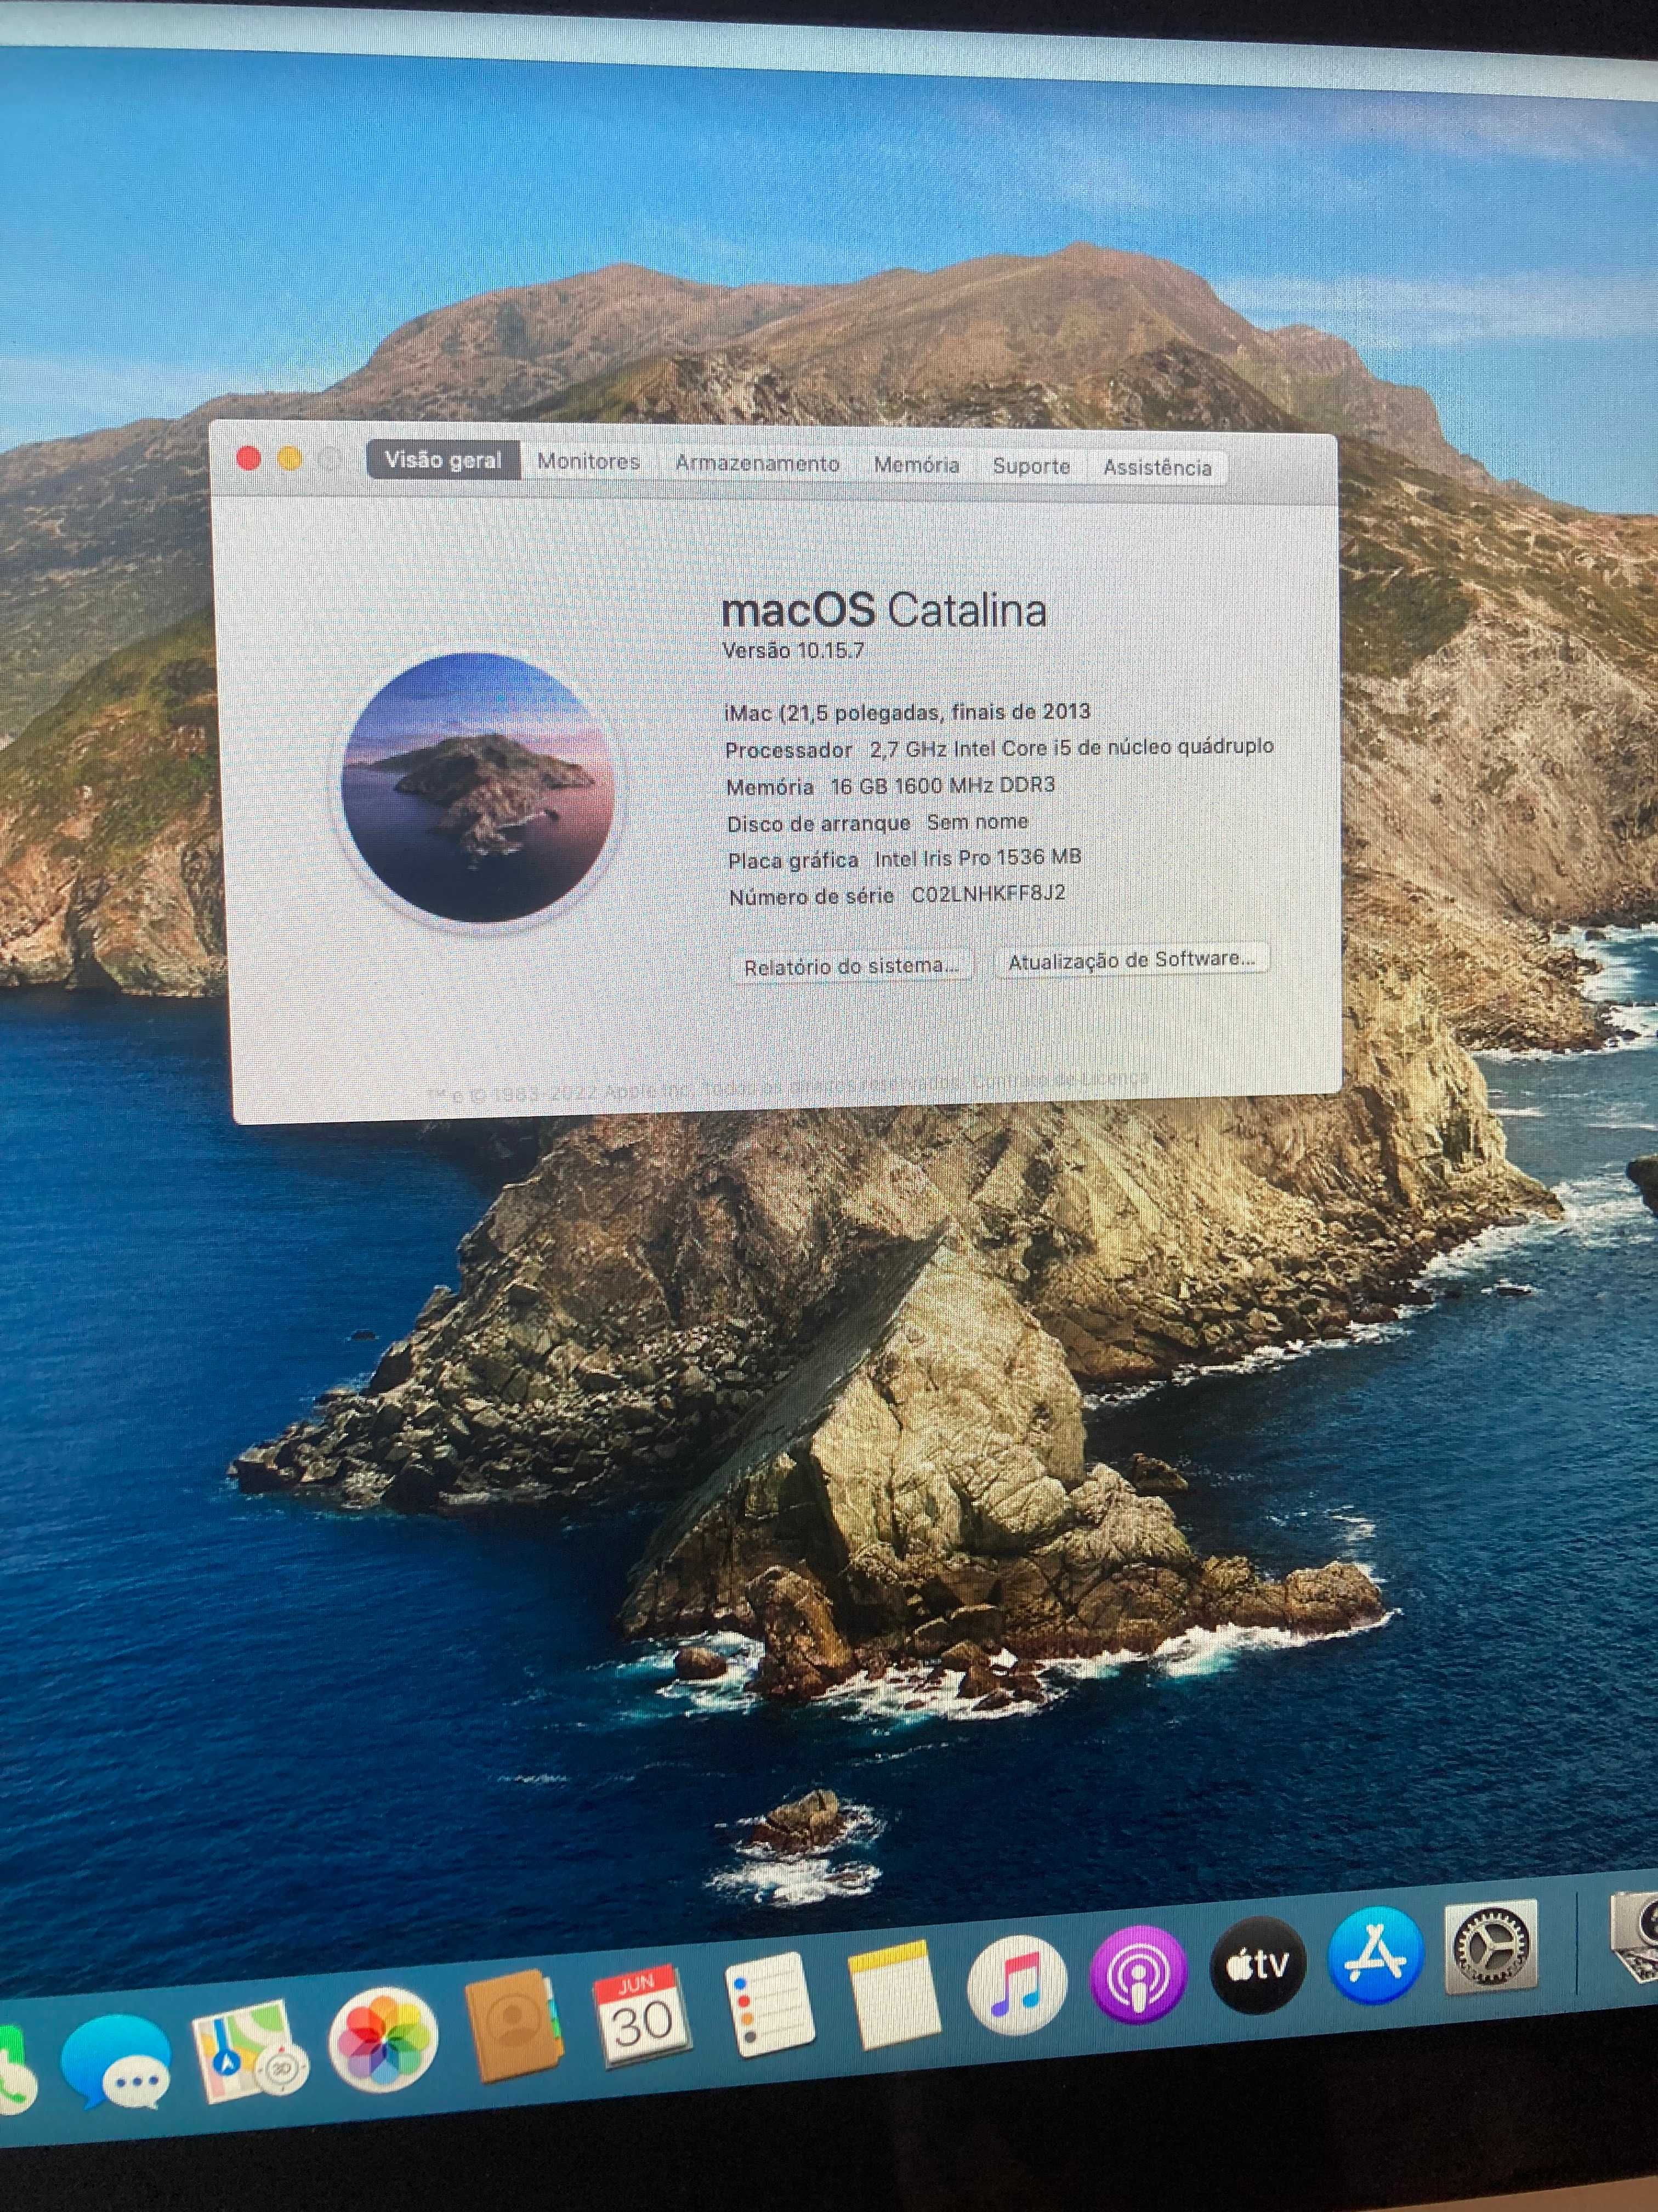The width and height of the screenshot is (1658, 2212).
Task: Close the About This Mac window
Action: coord(248,458)
